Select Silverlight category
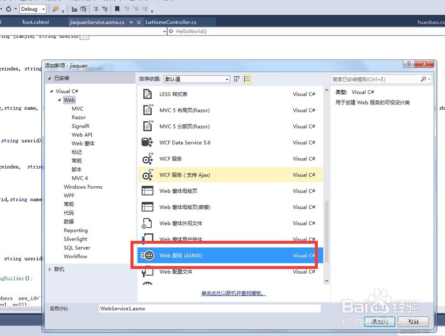Viewport: 445px width, 336px height. (76, 239)
